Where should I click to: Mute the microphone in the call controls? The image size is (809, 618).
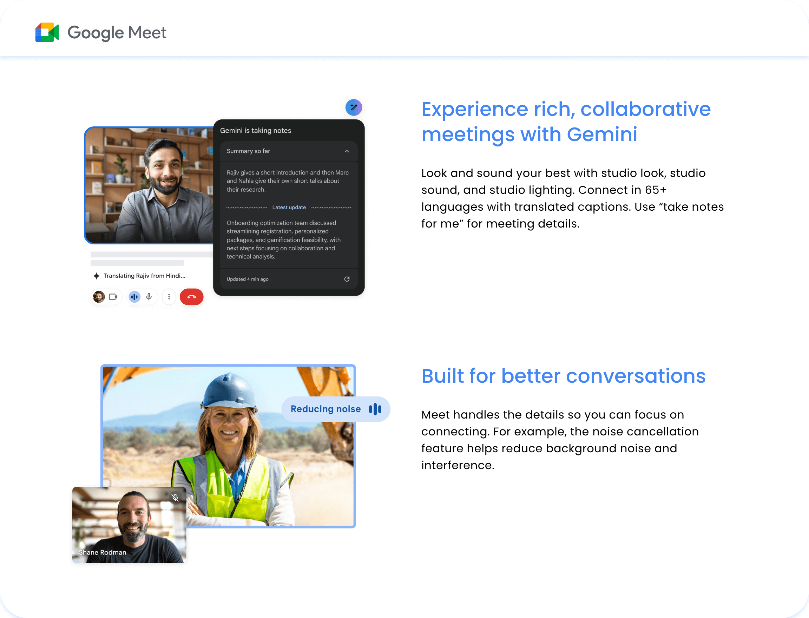[149, 297]
